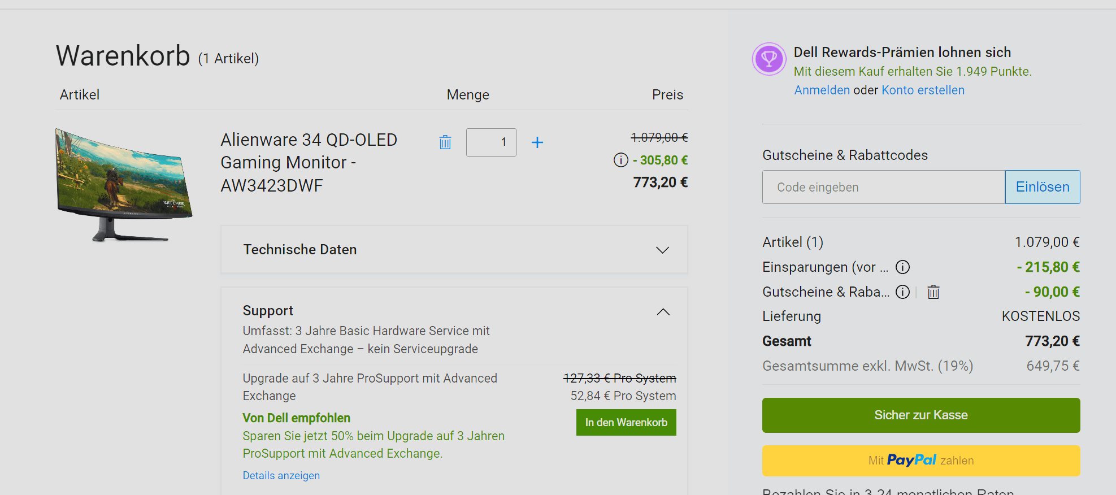Expand the Technische Daten section
Viewport: 1116px width, 495px height.
(x=454, y=250)
